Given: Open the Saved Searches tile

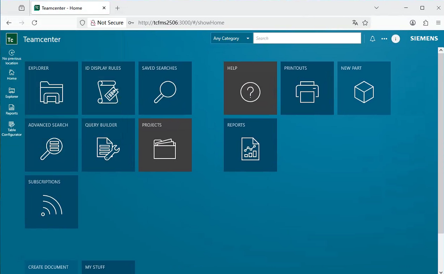Looking at the screenshot, I should (165, 88).
